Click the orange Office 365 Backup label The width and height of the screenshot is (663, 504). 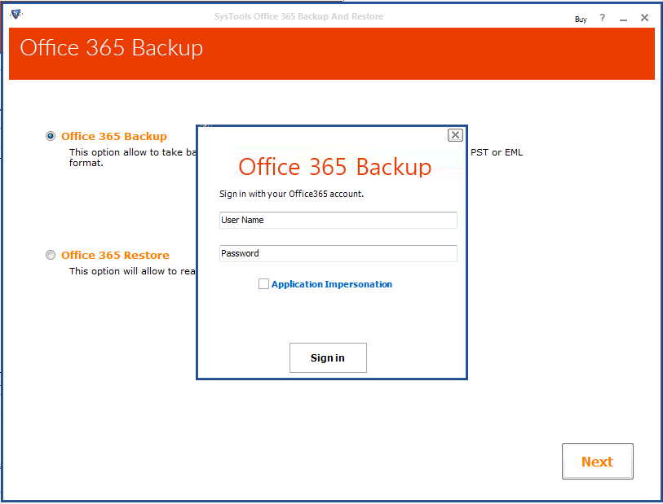click(x=113, y=136)
